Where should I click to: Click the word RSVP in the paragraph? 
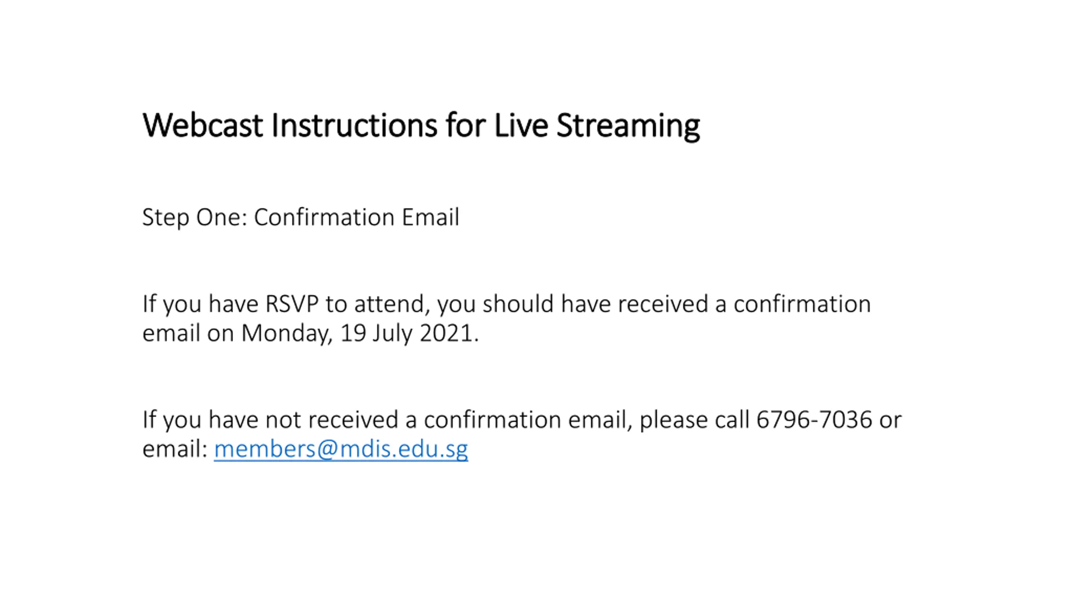click(x=292, y=304)
